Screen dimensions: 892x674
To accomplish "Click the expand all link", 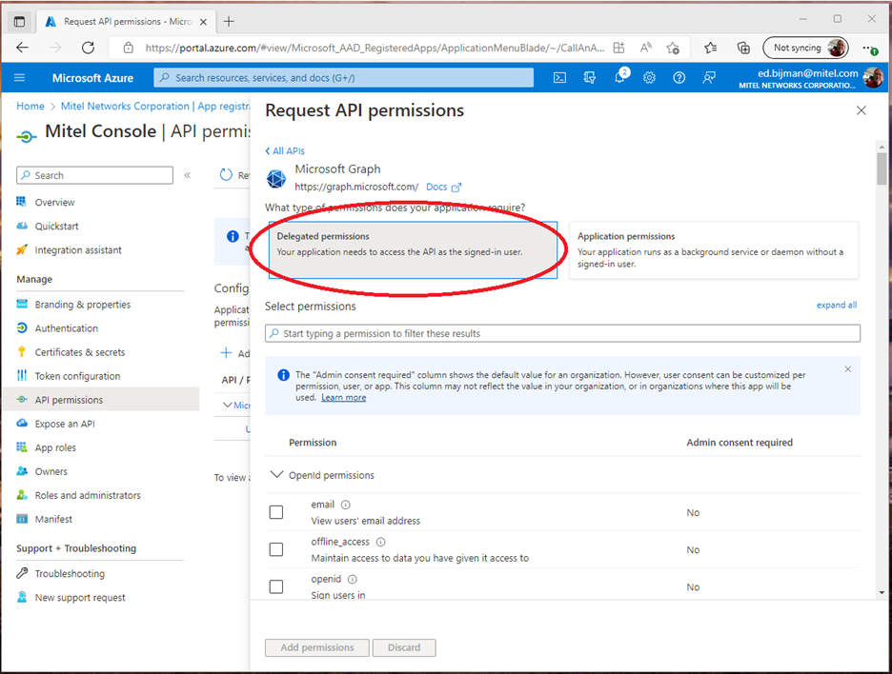I will point(836,306).
